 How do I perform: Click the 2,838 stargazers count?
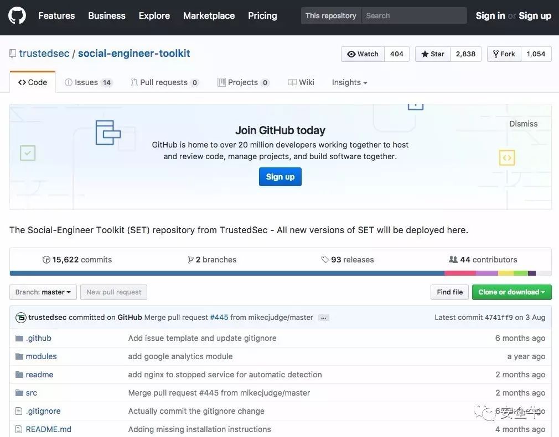[x=465, y=54]
